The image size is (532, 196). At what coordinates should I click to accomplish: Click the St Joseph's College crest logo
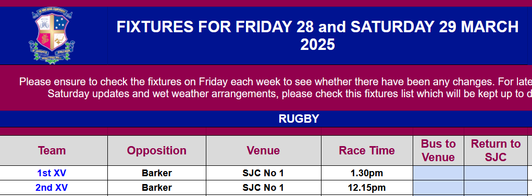click(x=52, y=35)
